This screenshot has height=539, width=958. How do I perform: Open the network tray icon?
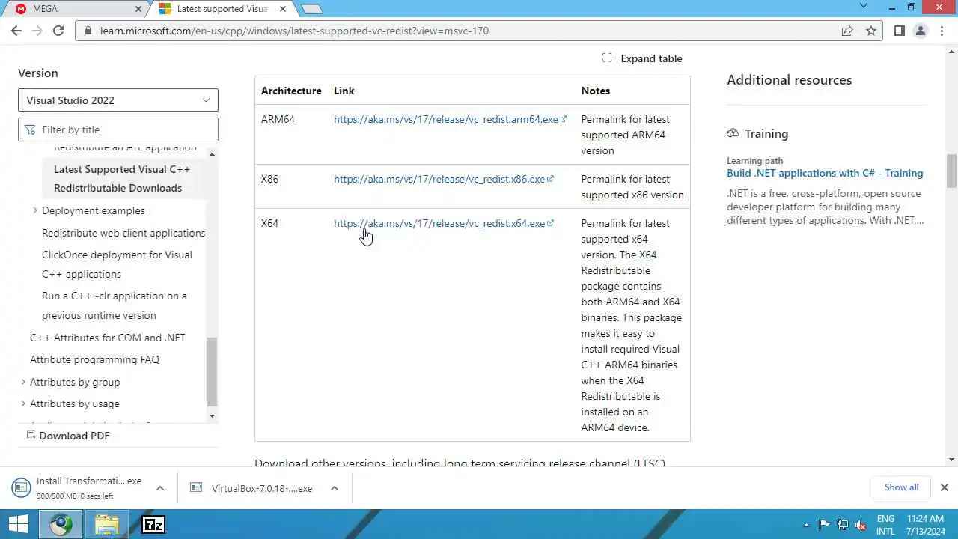click(843, 525)
